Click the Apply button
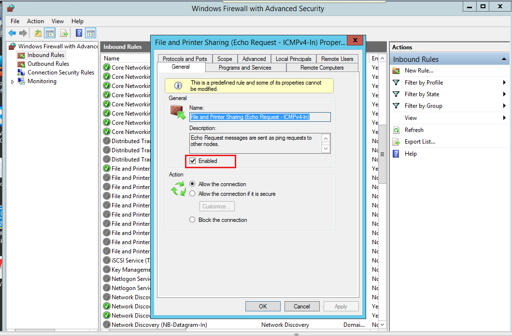 coord(341,306)
